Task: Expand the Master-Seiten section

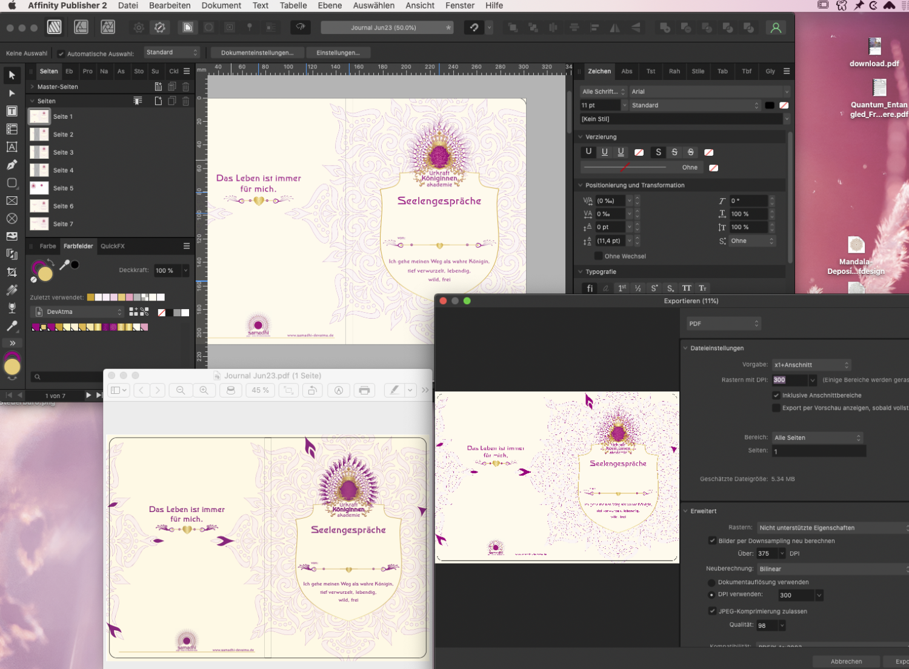Action: pos(32,87)
